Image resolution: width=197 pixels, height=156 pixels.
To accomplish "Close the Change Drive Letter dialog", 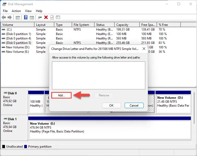I will [x=144, y=49].
